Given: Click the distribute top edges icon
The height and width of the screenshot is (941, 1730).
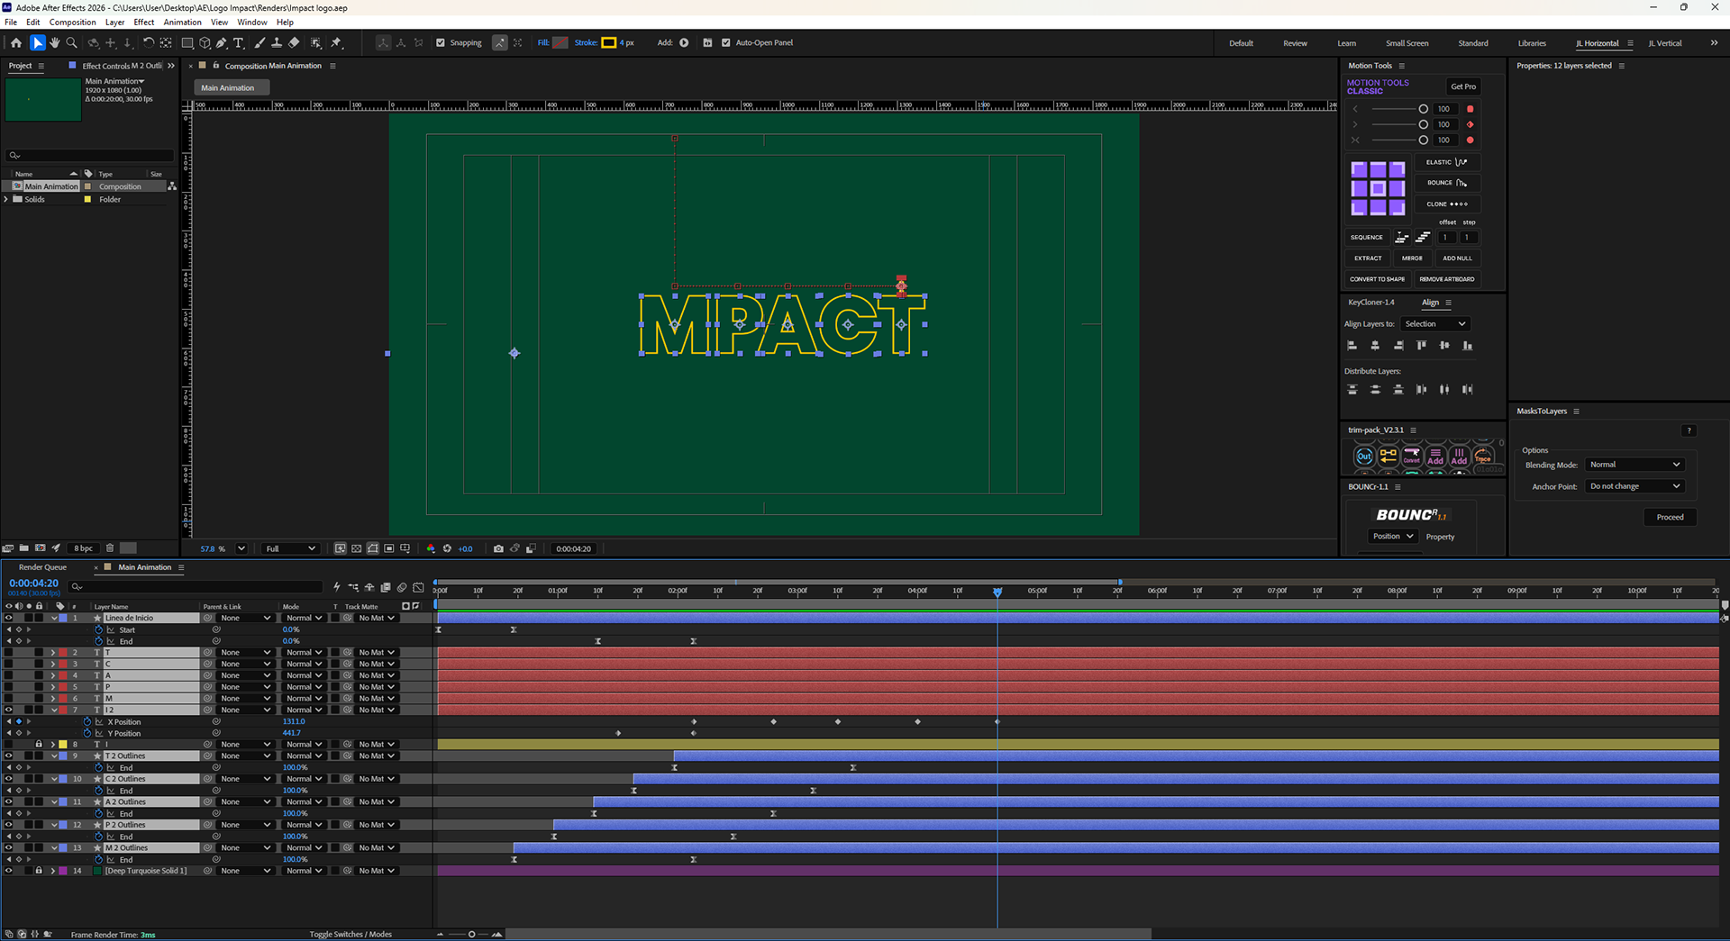Looking at the screenshot, I should click(1352, 390).
